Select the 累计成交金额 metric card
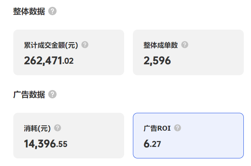The width and height of the screenshot is (251, 166). coord(68,52)
